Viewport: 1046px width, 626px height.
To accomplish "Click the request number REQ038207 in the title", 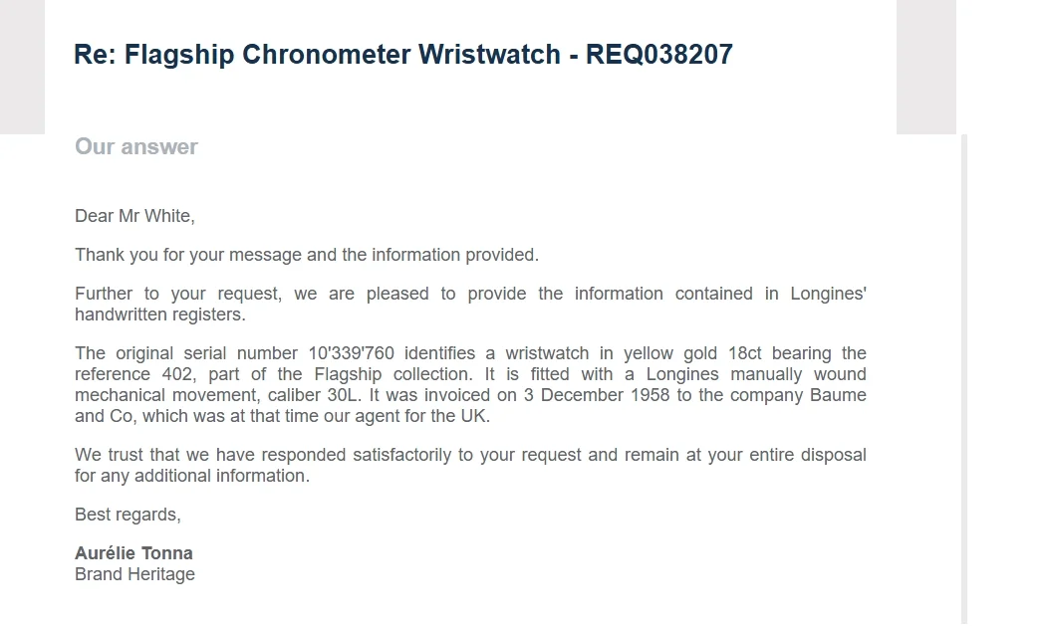I will pyautogui.click(x=659, y=54).
